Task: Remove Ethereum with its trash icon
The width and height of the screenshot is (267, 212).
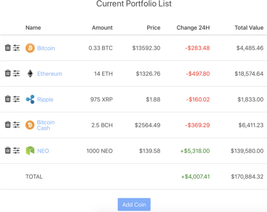Action: (x=8, y=73)
